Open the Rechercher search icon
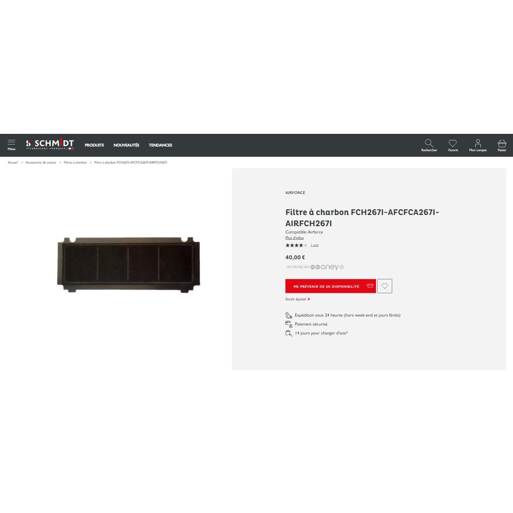This screenshot has width=513, height=513. click(429, 145)
